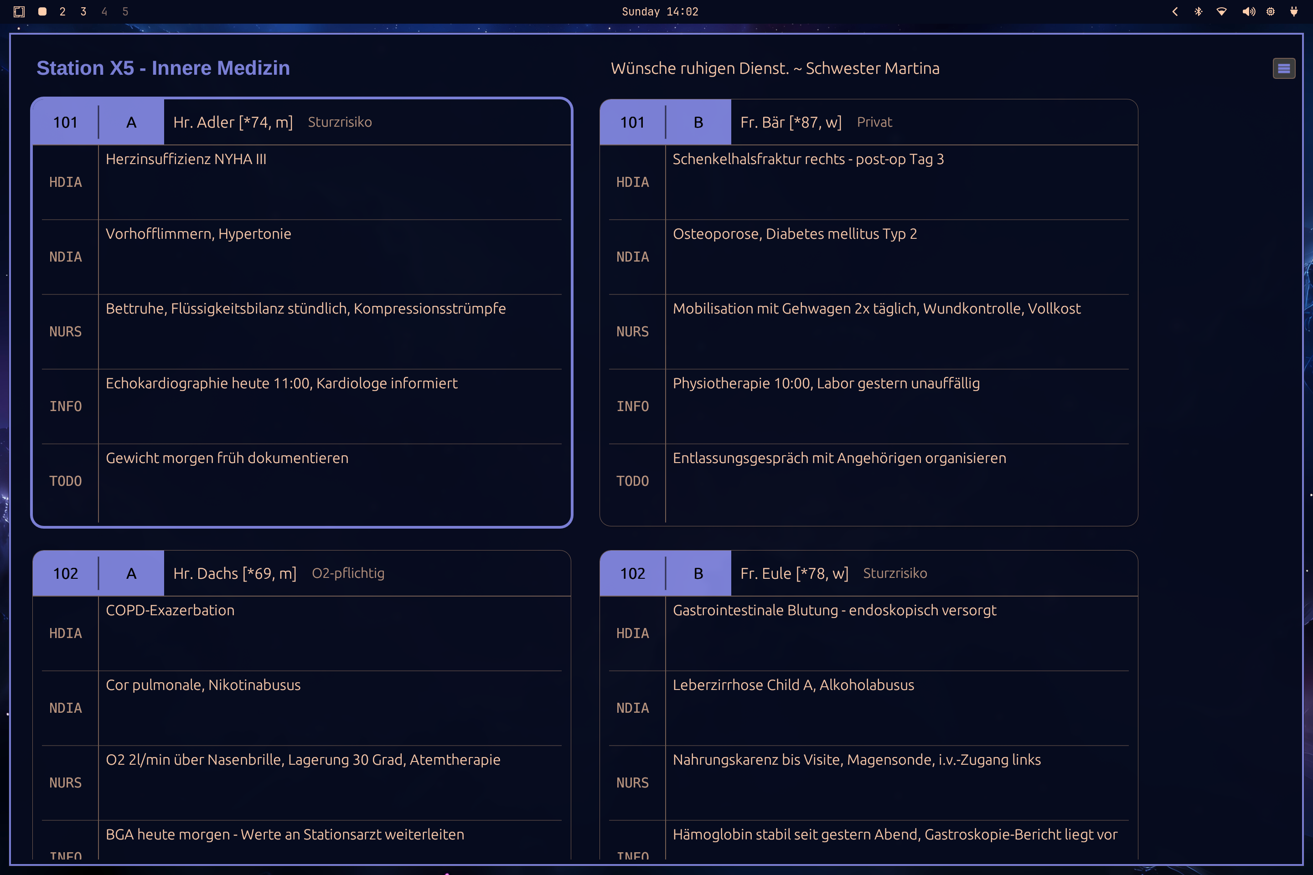Click the NDIA label on Hr. Adler's card

pos(65,257)
